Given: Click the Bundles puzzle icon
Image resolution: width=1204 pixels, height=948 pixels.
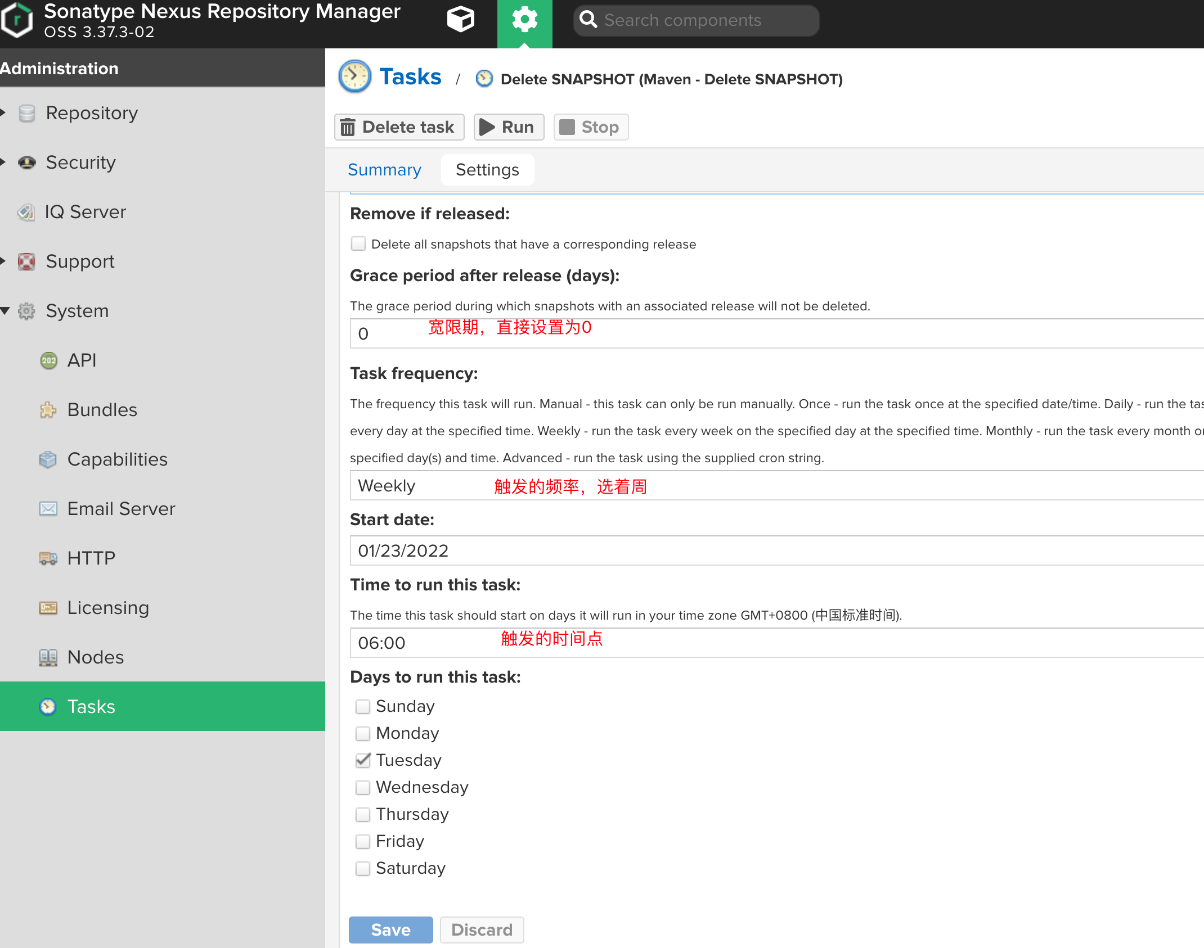Looking at the screenshot, I should (48, 410).
